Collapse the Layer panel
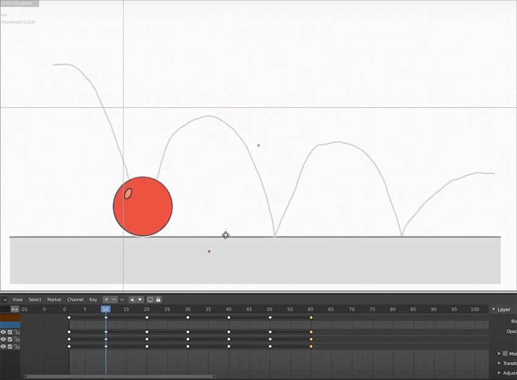This screenshot has width=517, height=380. (x=494, y=309)
